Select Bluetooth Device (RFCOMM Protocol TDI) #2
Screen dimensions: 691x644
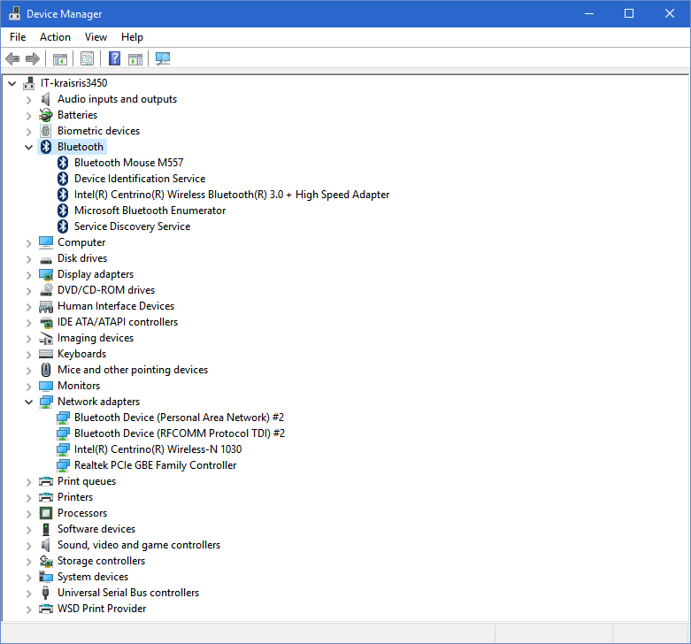tap(180, 433)
